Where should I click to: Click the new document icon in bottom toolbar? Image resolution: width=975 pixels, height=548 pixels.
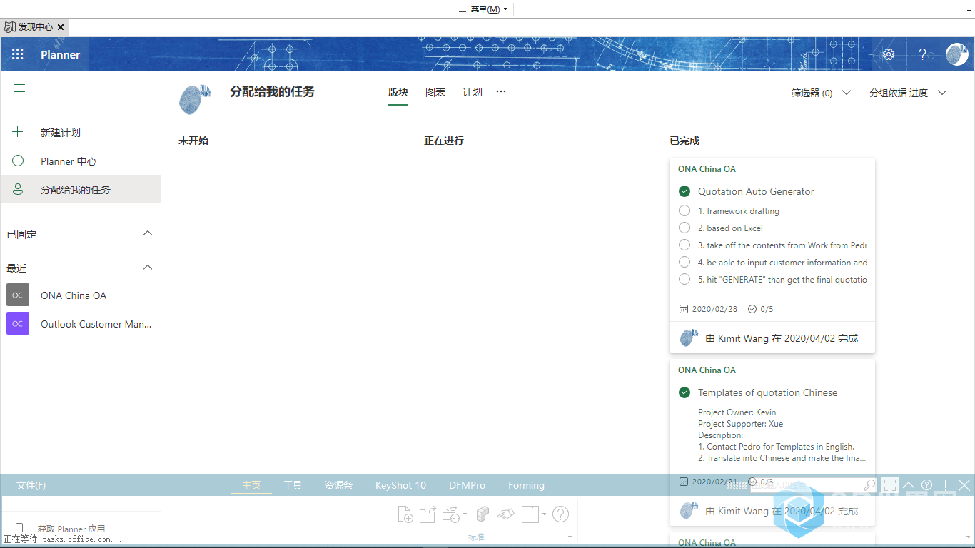405,514
